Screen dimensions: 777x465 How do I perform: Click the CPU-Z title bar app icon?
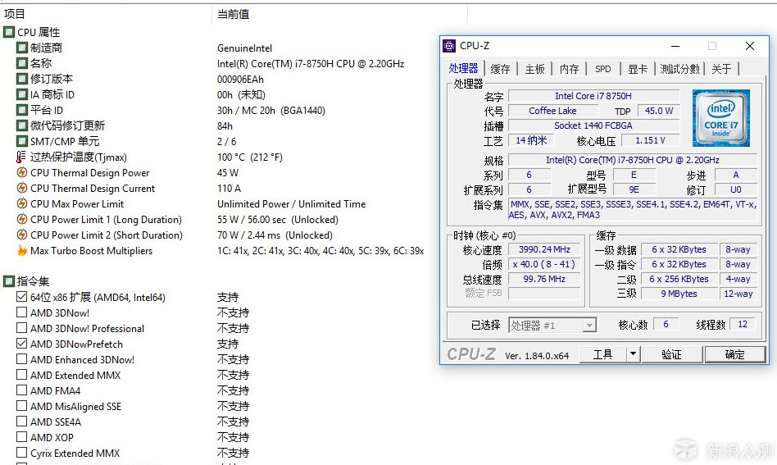(x=449, y=46)
